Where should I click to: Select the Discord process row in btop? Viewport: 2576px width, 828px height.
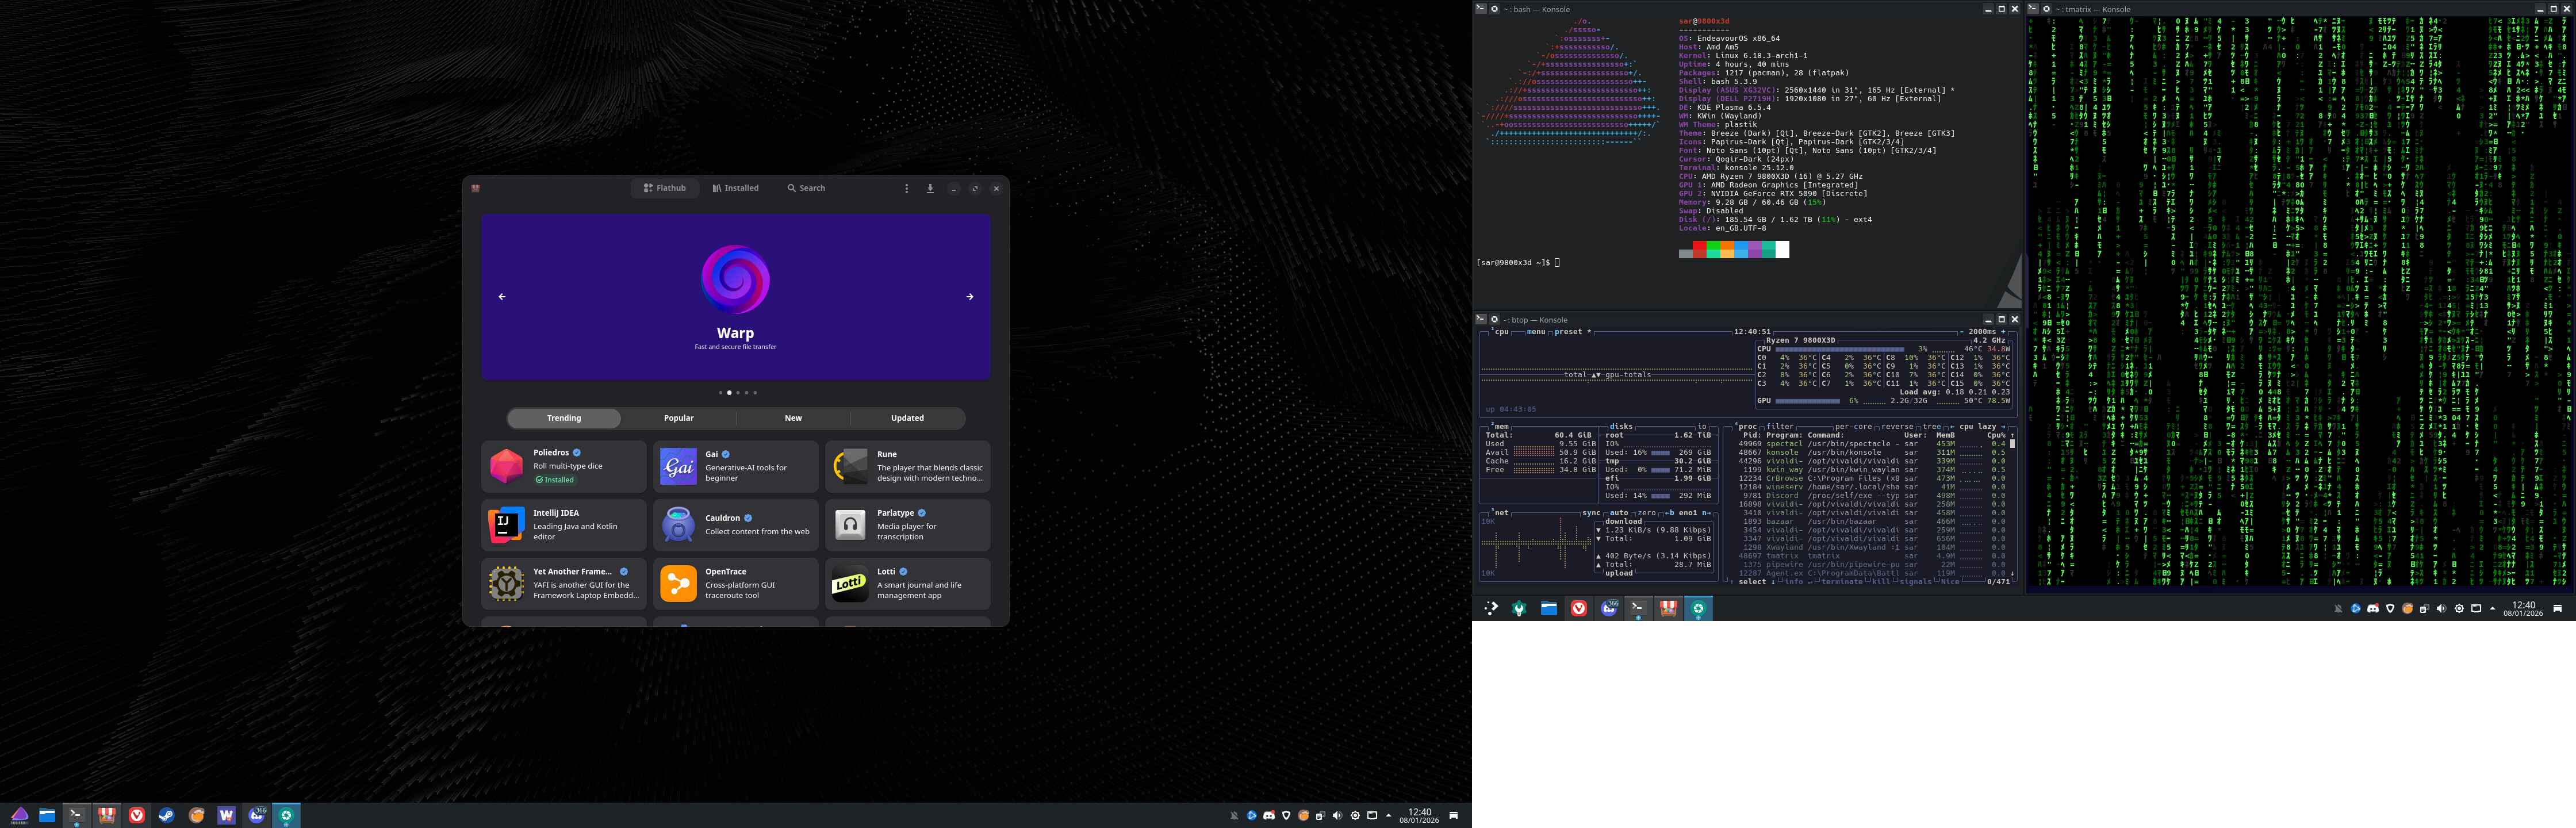pyautogui.click(x=1872, y=496)
